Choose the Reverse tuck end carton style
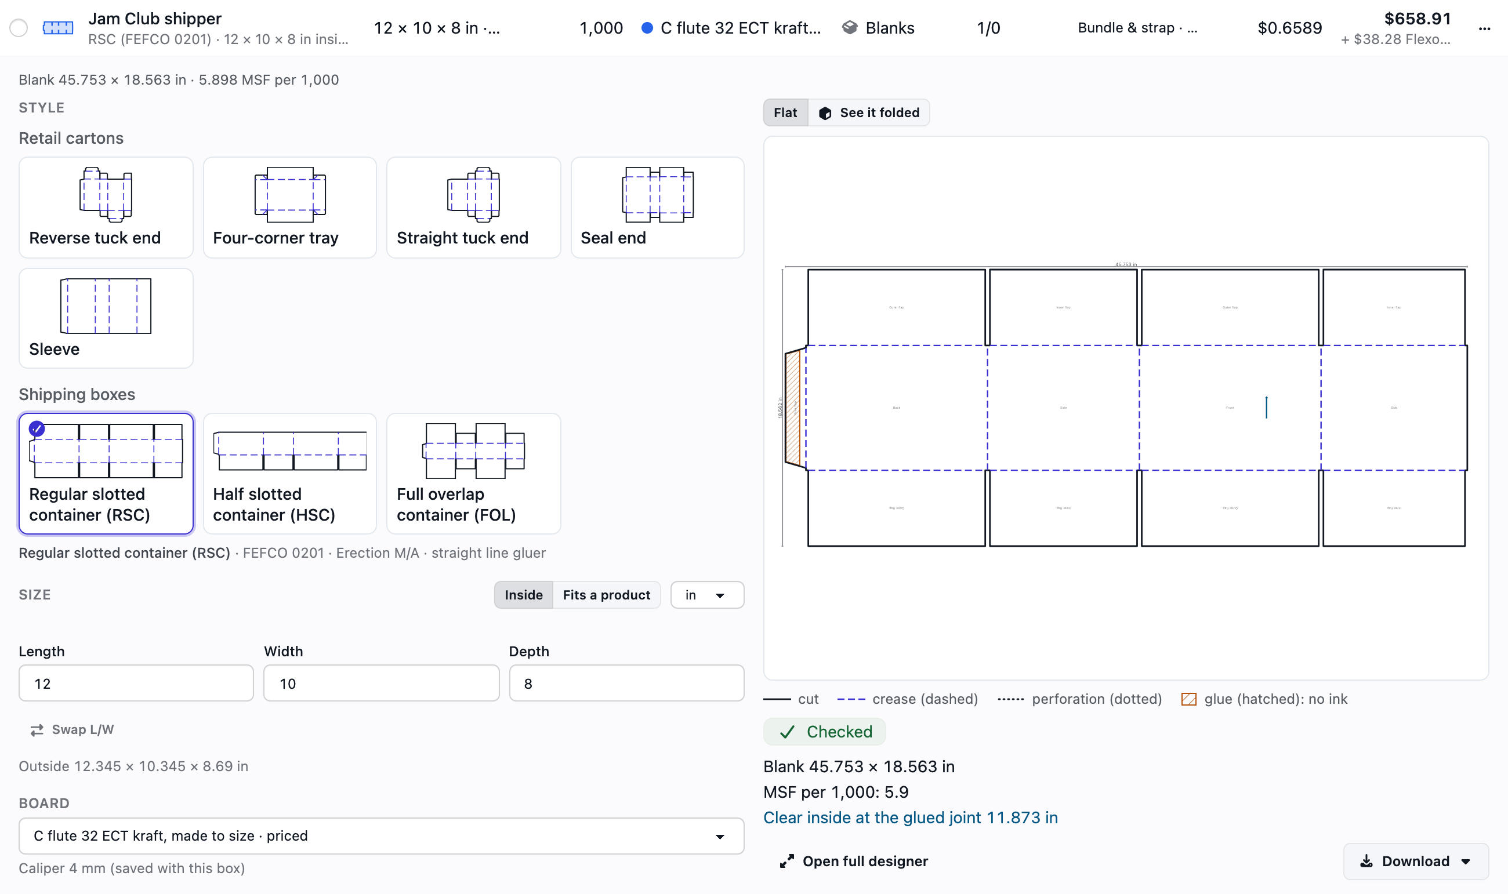Viewport: 1508px width, 894px height. 106,207
